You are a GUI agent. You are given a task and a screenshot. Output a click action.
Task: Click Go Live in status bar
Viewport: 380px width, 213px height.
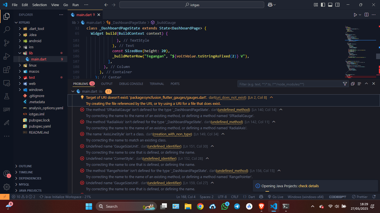pyautogui.click(x=275, y=197)
